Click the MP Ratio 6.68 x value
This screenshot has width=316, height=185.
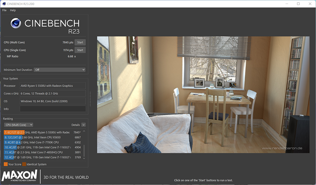72,56
